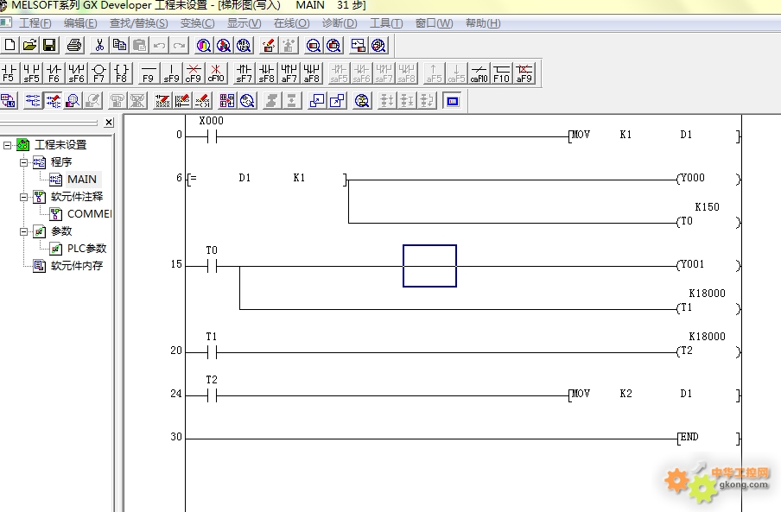781x512 pixels.
Task: Insert rising pulse contact sF7
Action: [244, 73]
